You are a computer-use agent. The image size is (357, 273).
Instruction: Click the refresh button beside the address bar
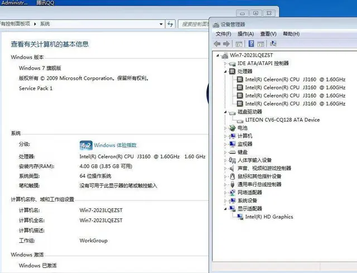170,24
